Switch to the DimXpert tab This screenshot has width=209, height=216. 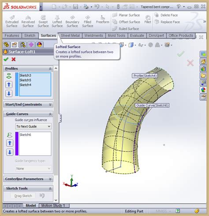click(157, 35)
